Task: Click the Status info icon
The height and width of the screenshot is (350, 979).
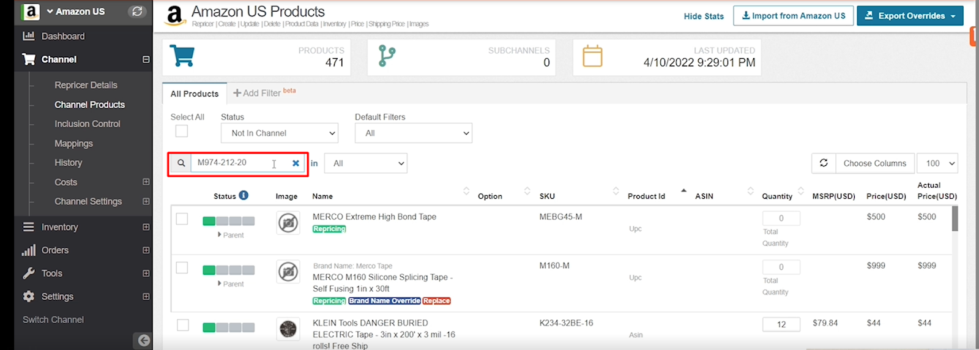Action: pyautogui.click(x=244, y=195)
